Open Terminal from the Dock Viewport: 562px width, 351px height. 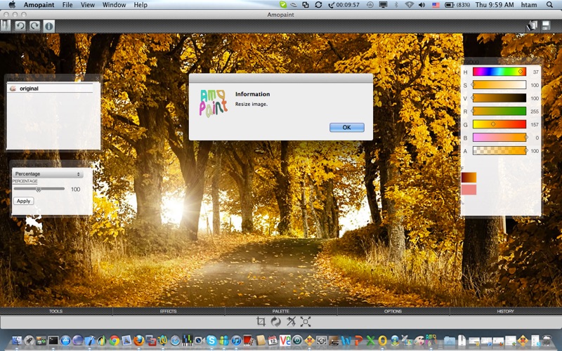click(53, 340)
